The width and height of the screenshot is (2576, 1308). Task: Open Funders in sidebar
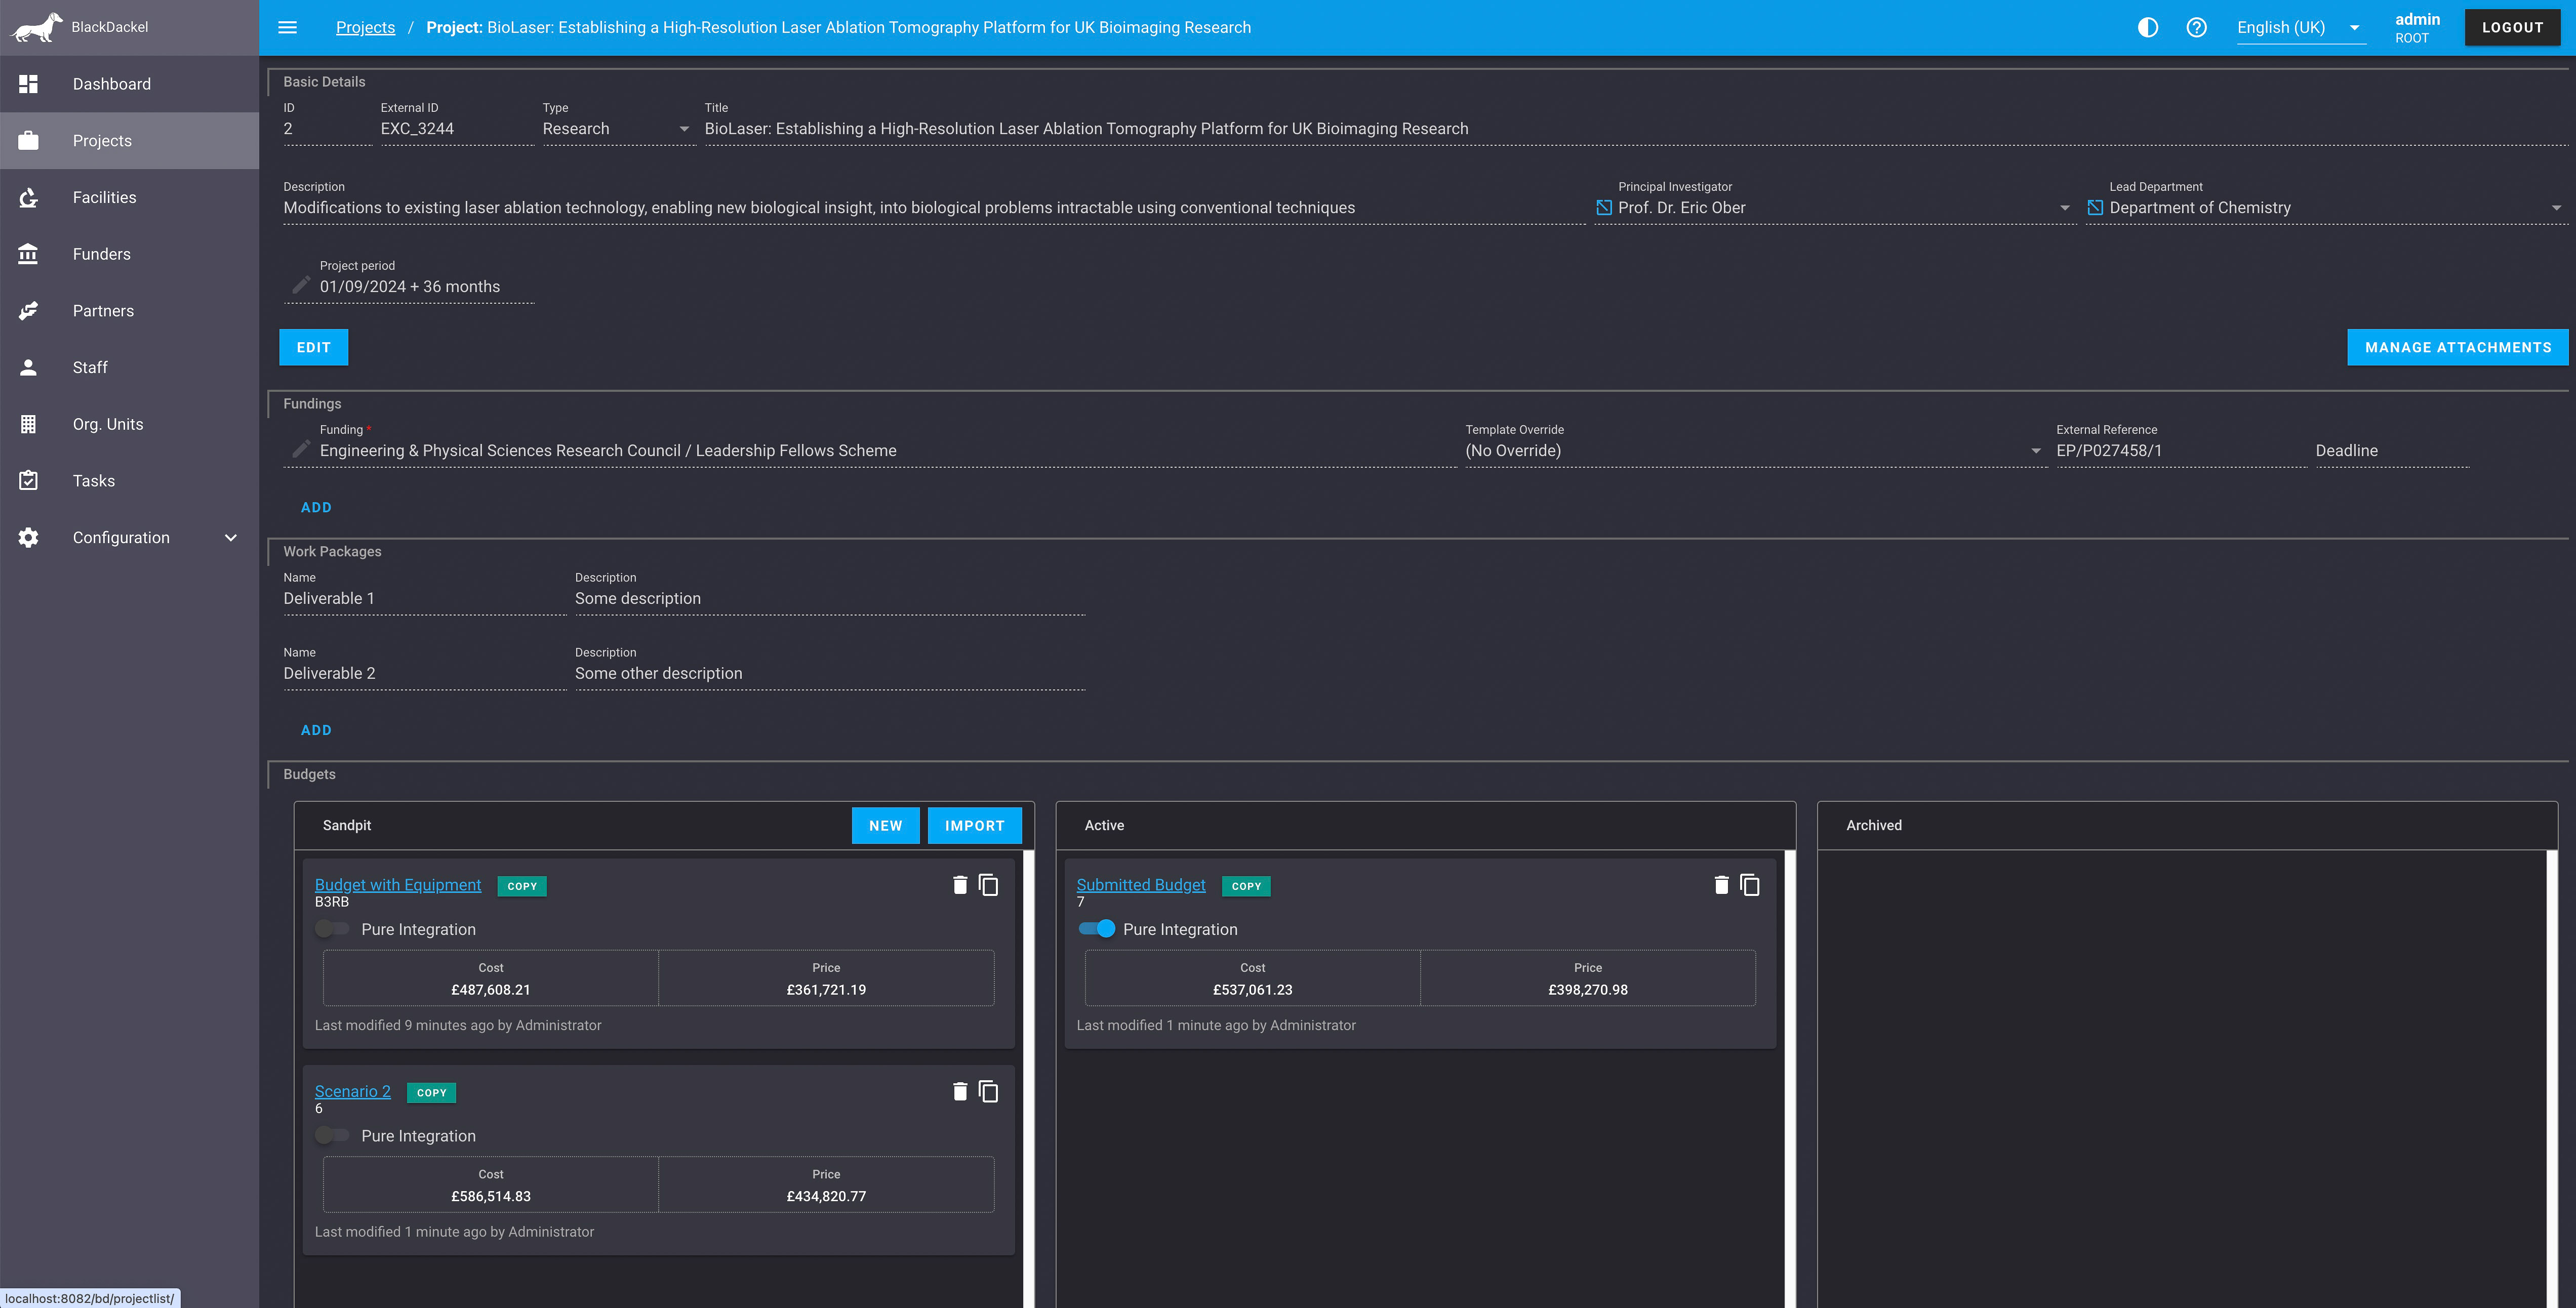coord(129,254)
